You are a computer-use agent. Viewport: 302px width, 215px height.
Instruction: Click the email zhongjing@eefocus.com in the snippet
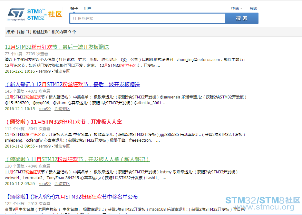(x=199, y=60)
